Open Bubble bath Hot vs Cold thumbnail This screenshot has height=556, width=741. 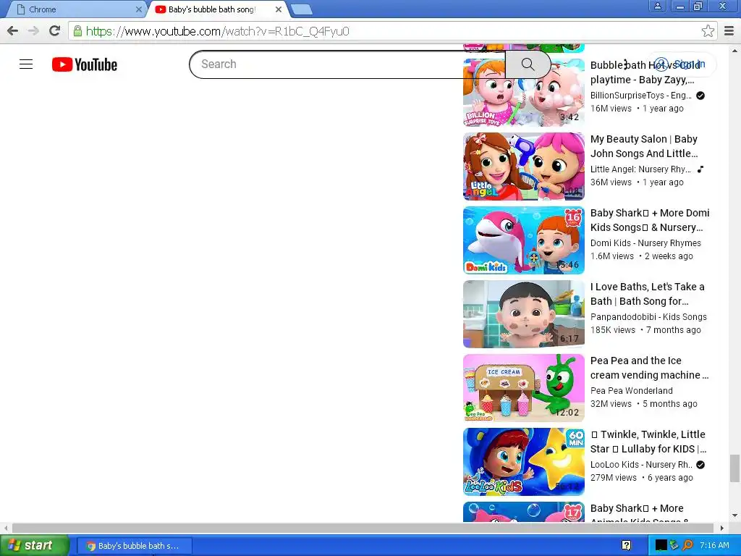point(524,93)
